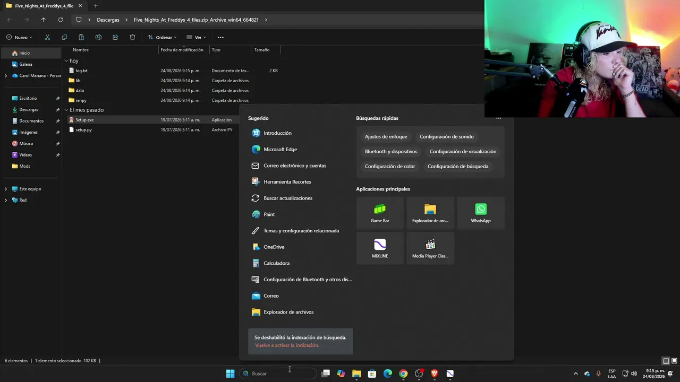Image resolution: width=680 pixels, height=382 pixels.
Task: Click the Configuración de búsqueda quick search
Action: (x=458, y=167)
